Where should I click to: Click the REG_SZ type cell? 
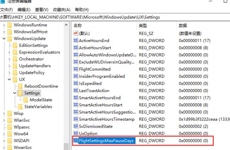tap(146, 34)
